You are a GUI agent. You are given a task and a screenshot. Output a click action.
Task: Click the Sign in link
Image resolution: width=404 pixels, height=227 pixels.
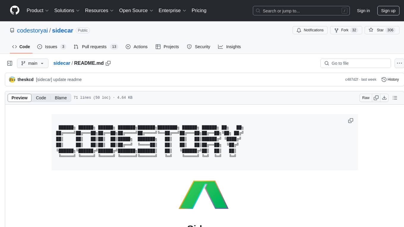coord(363,11)
